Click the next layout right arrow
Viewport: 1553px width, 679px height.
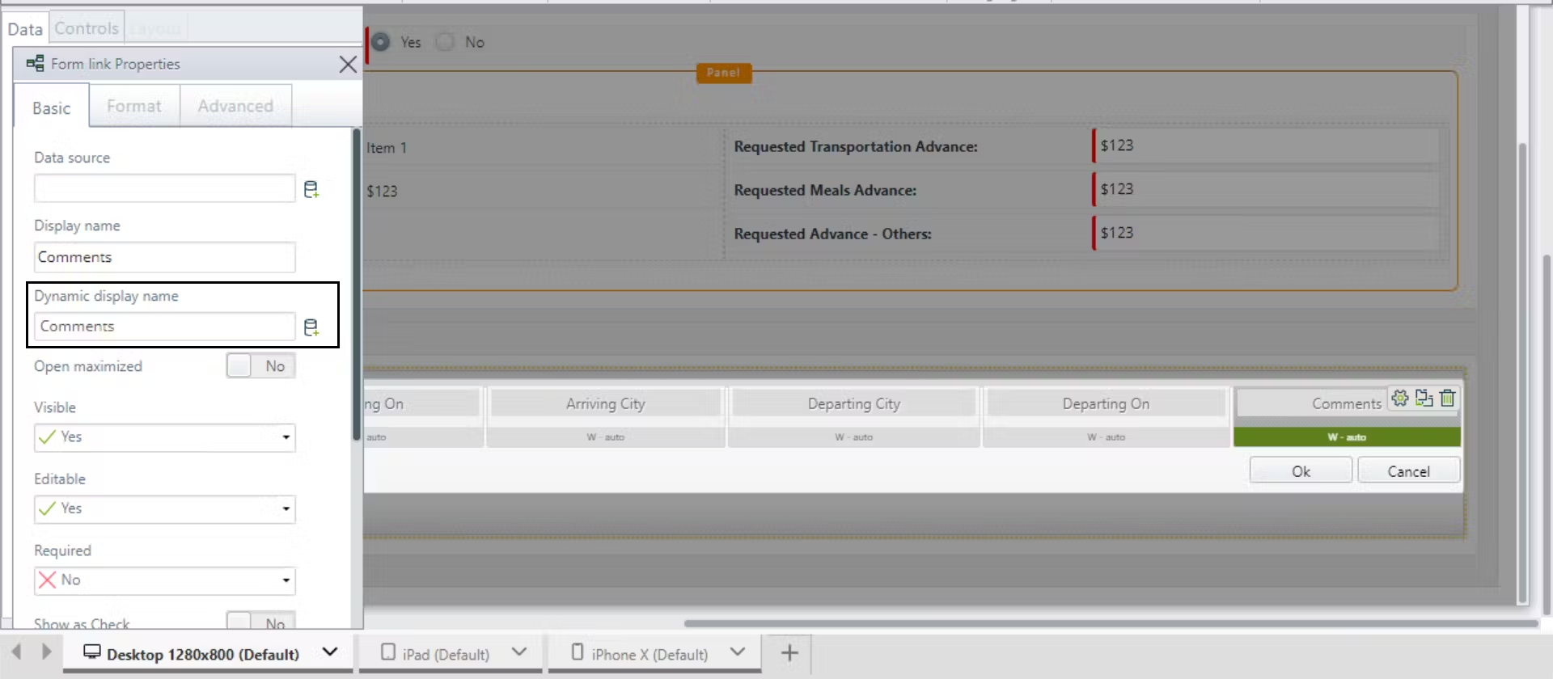point(46,652)
